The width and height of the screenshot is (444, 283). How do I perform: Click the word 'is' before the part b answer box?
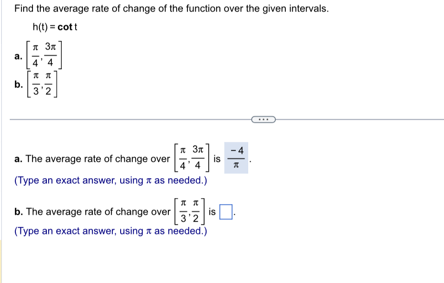[212, 212]
